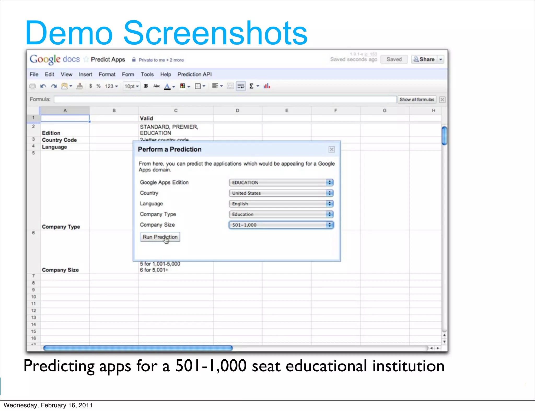Click the scroll down arrow

coord(444,342)
